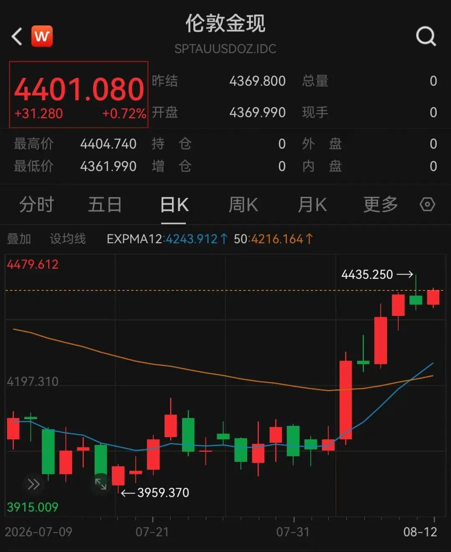
Task: Select the 日K chart tab
Action: pyautogui.click(x=175, y=205)
